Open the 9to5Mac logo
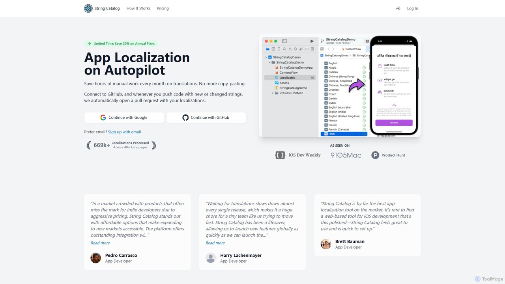Image resolution: width=505 pixels, height=284 pixels. pyautogui.click(x=346, y=155)
